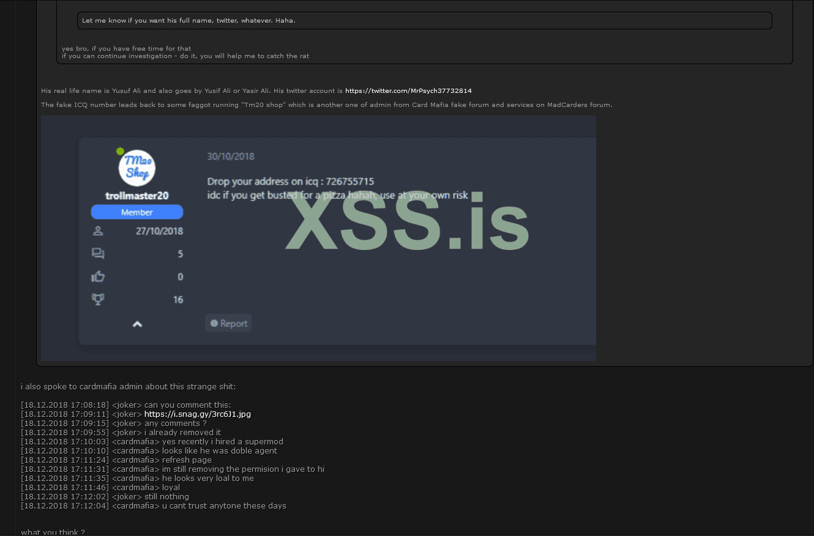
Task: Click chat line 'refresh page'
Action: tap(116, 460)
